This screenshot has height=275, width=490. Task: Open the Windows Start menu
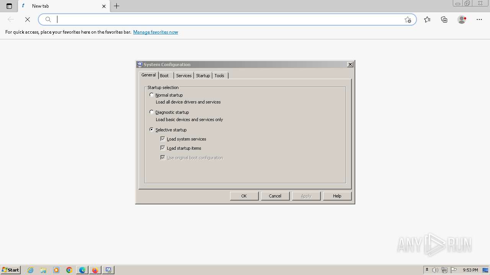(10, 270)
